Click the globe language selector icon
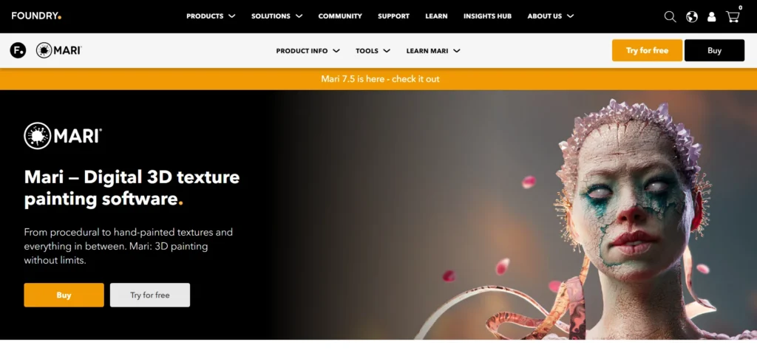Screen dimensions: 757x359 click(692, 17)
